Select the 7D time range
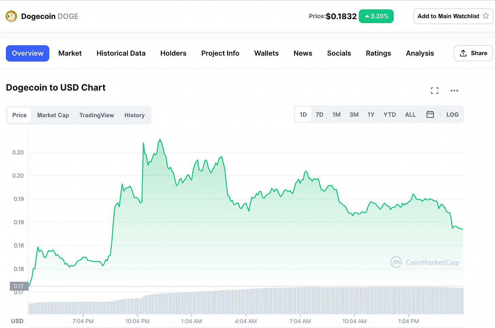 point(320,115)
